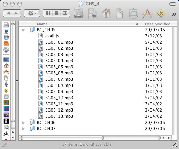Select BG05_12.mp3

(59, 110)
